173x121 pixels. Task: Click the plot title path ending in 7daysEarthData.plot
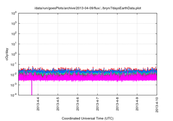pyautogui.click(x=88, y=8)
